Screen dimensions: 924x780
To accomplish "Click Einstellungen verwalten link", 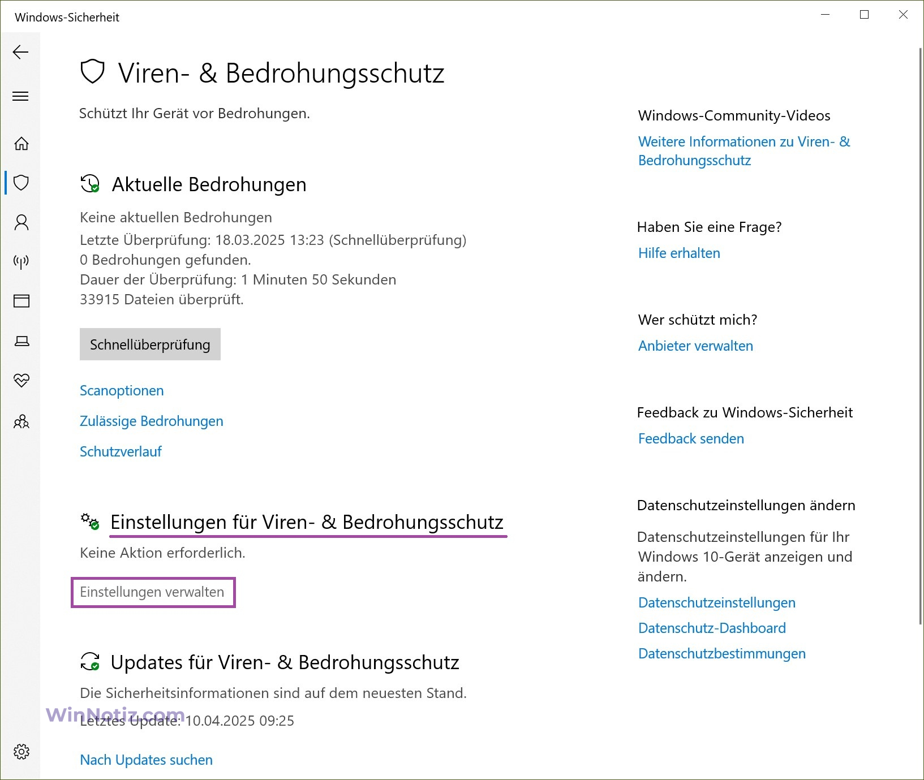I will click(x=152, y=592).
